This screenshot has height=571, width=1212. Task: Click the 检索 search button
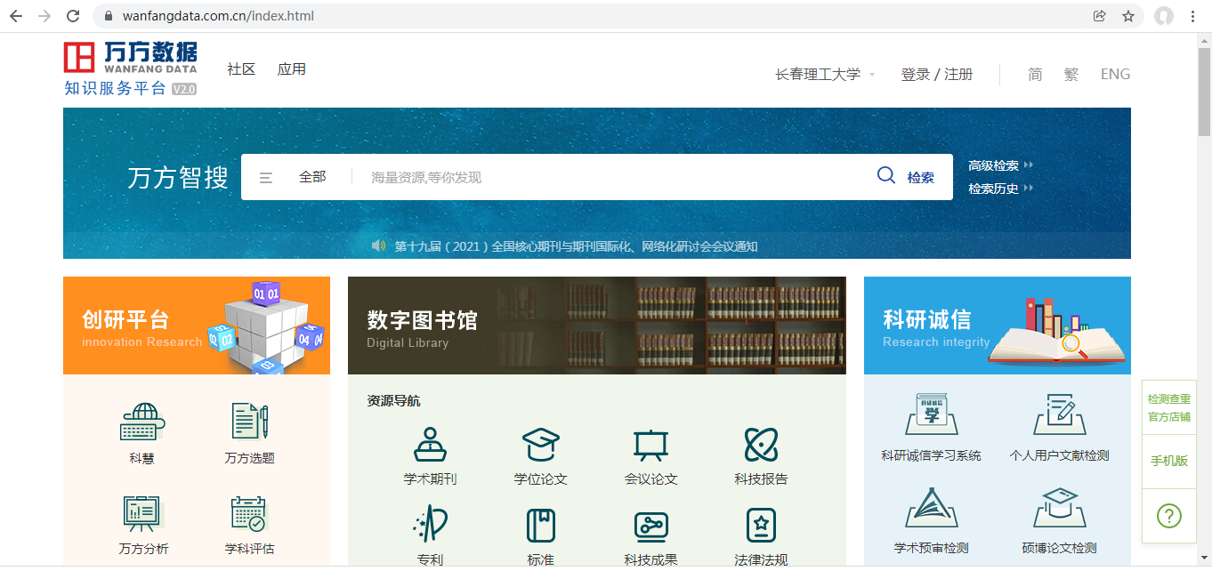921,177
